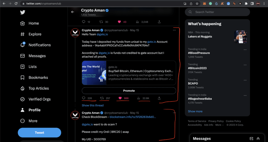Expand the Messages drawer with the chevron
The image size is (268, 142).
[x=258, y=139]
